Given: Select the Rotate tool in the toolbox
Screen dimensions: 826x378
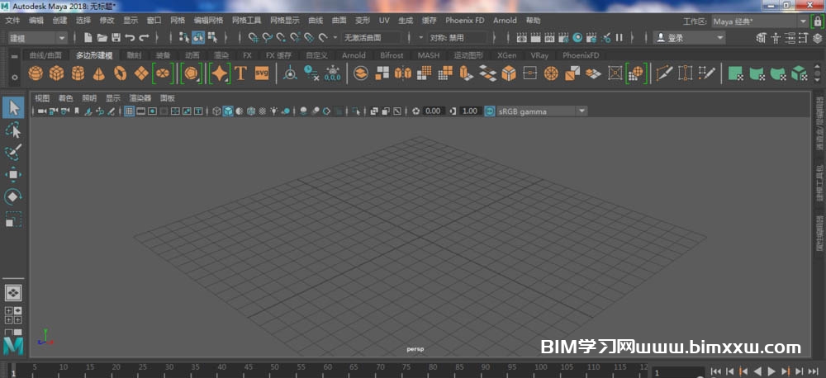Looking at the screenshot, I should point(13,197).
